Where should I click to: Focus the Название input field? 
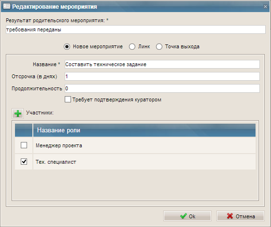click(162, 64)
